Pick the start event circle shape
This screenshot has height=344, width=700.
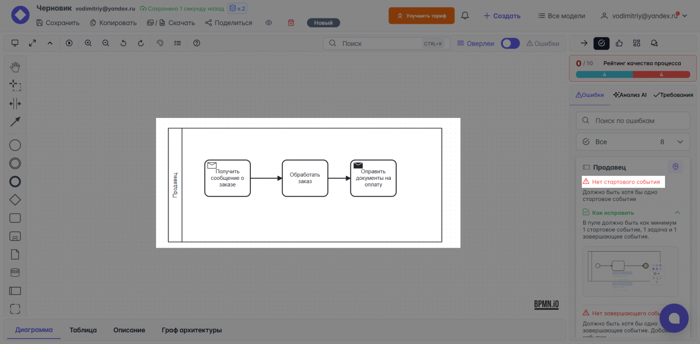pyautogui.click(x=15, y=145)
